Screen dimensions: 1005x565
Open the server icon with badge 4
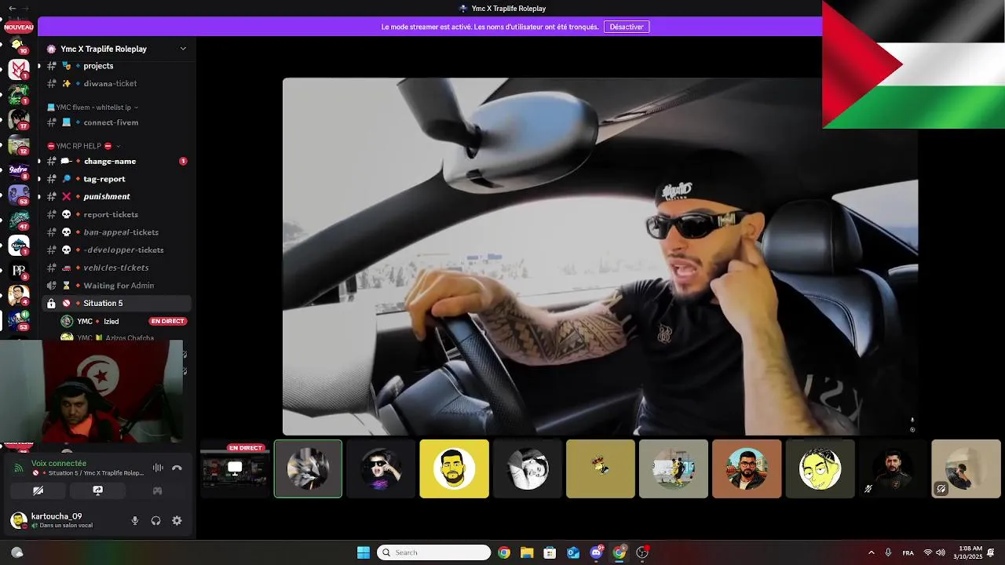19,295
